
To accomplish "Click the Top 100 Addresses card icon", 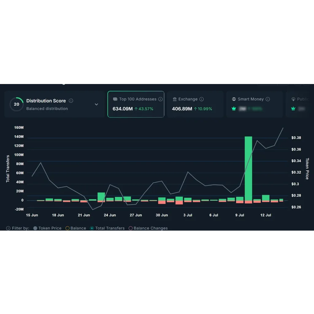I will (115, 99).
